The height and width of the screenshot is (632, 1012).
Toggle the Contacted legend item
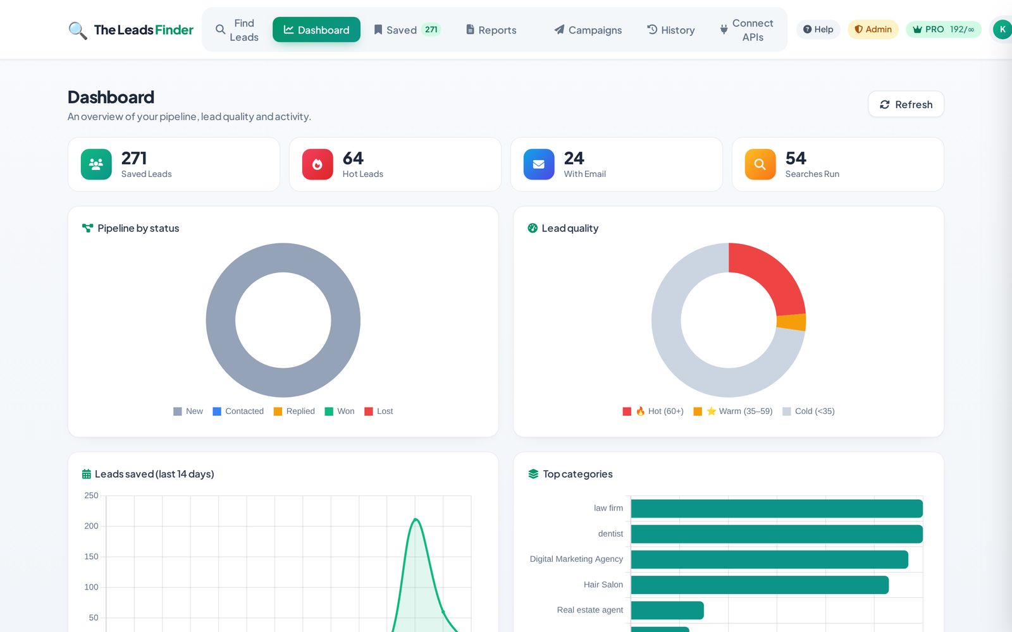pos(238,411)
